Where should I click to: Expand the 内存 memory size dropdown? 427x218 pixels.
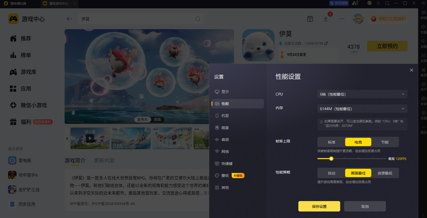tap(362, 109)
